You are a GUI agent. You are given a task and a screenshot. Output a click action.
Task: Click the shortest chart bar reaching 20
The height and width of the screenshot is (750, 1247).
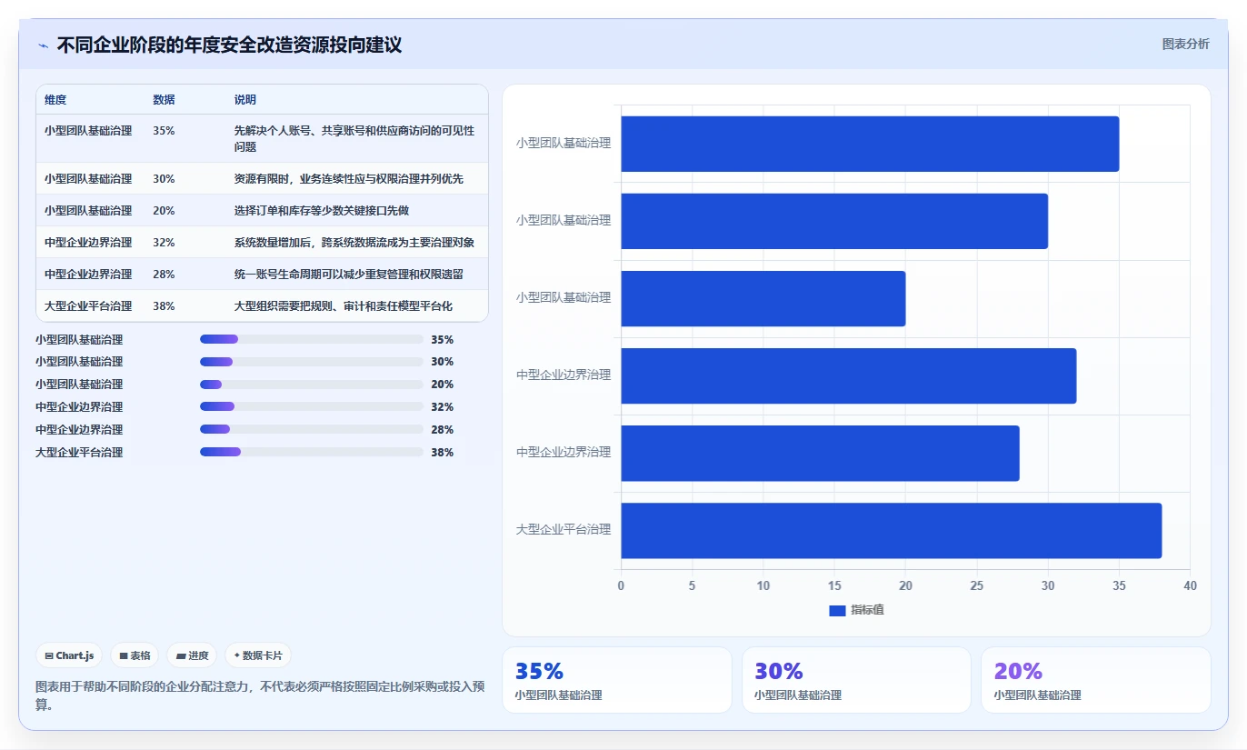coord(763,298)
